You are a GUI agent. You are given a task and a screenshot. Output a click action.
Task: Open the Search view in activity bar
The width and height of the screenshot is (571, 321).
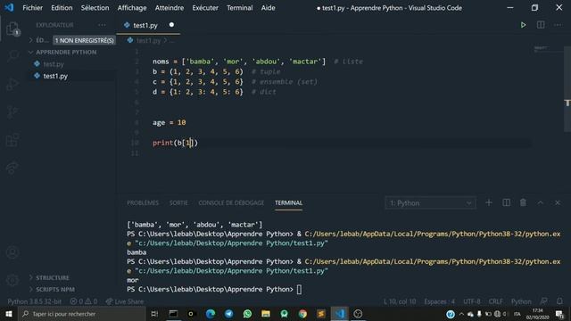(x=12, y=55)
